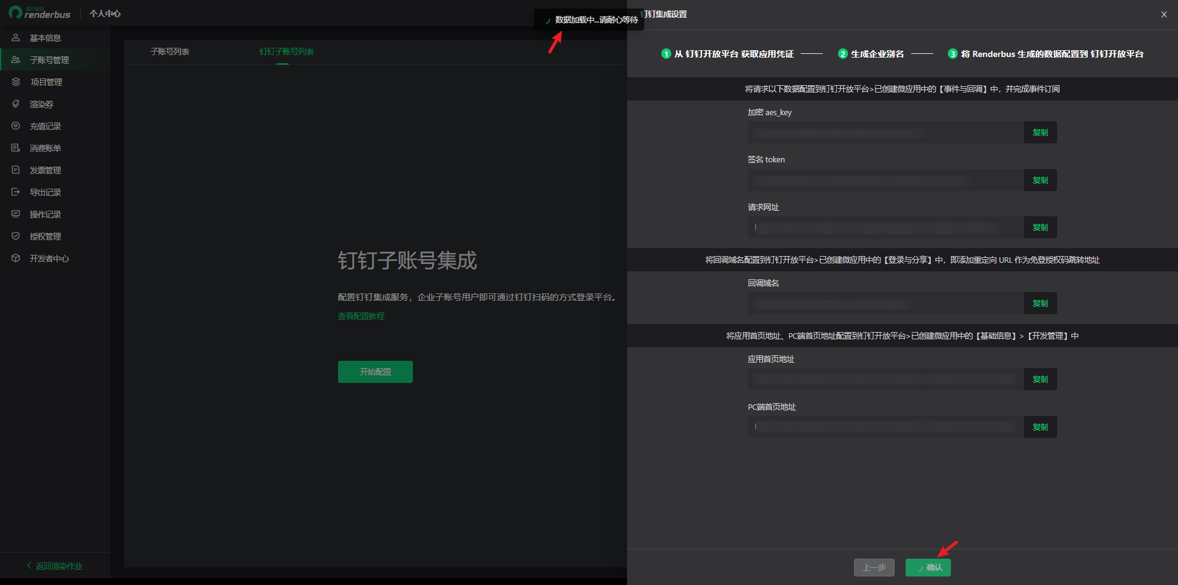Click the 子账号管理 users icon
The height and width of the screenshot is (585, 1178).
click(x=16, y=59)
